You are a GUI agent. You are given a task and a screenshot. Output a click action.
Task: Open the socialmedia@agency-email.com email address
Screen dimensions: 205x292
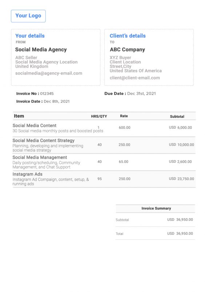coord(49,73)
